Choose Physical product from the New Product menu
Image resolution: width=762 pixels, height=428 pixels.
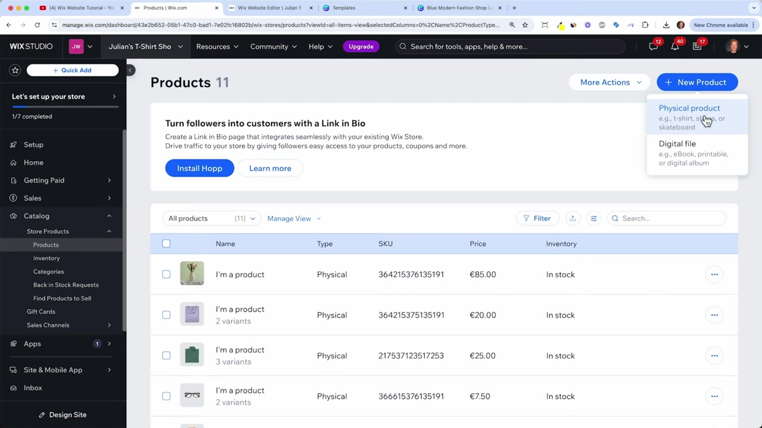697,117
